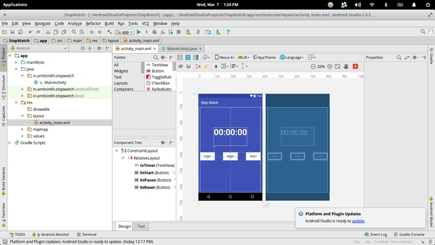Open the app run configuration dropdown

[x=124, y=32]
